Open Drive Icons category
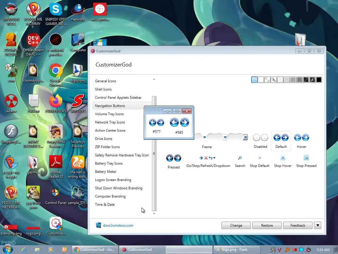The image size is (338, 254). click(118, 138)
